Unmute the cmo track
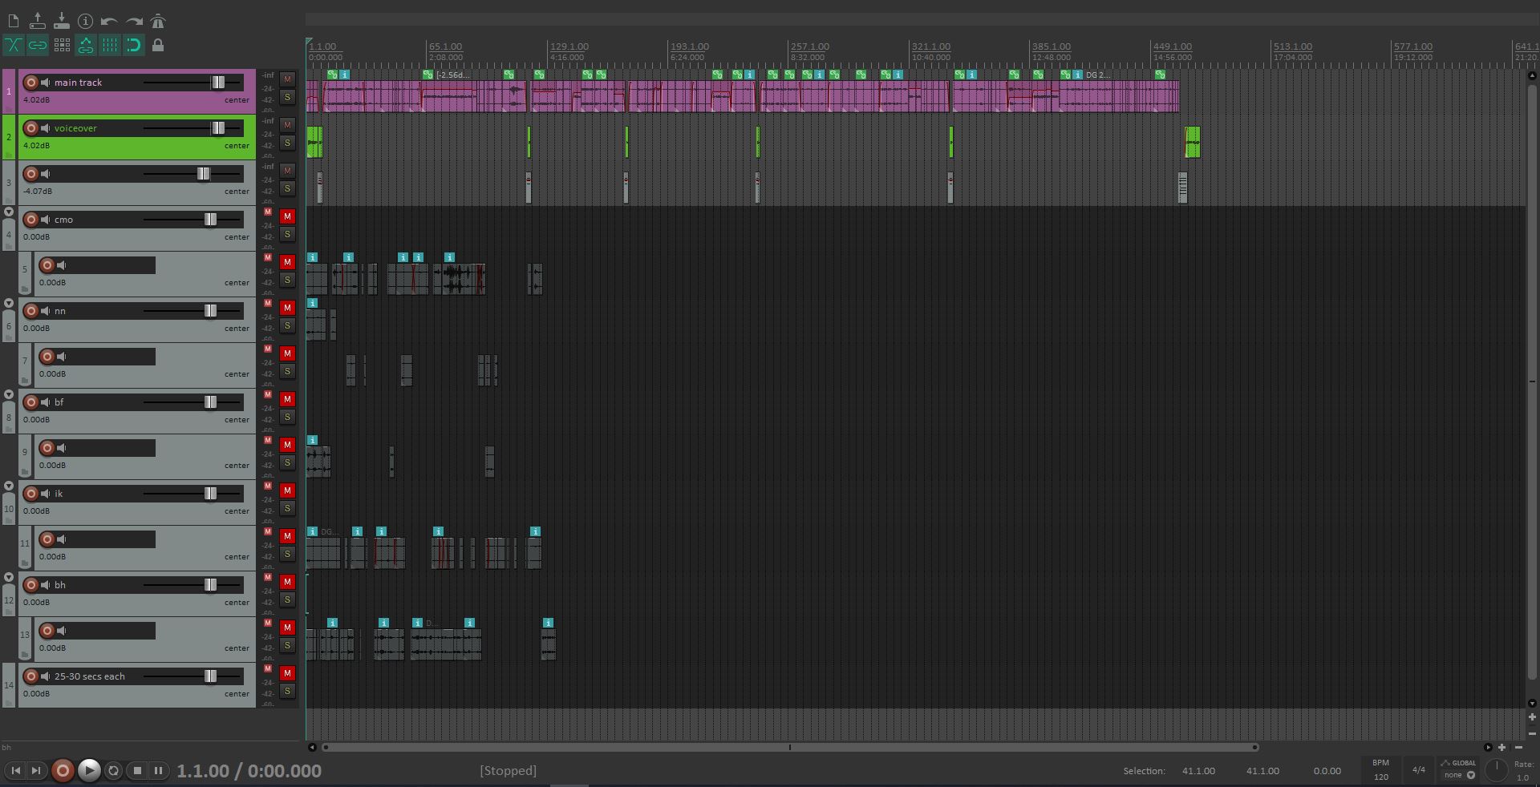The height and width of the screenshot is (787, 1540). (287, 216)
